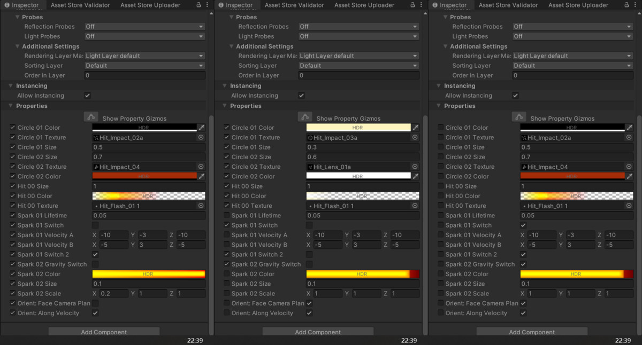This screenshot has height=345, width=642.
Task: Click Add Component in the middle panel
Action: [318, 332]
